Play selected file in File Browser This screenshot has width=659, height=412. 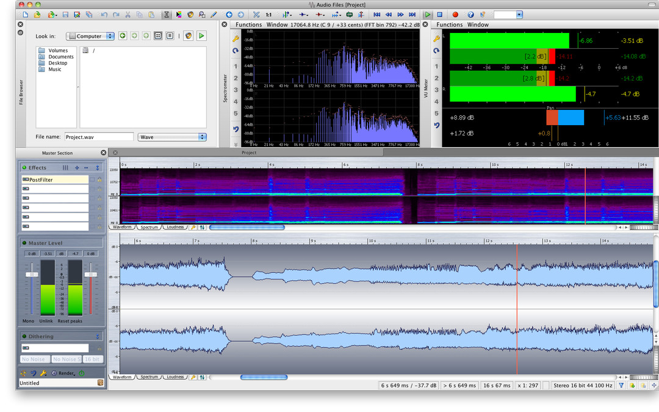point(201,36)
